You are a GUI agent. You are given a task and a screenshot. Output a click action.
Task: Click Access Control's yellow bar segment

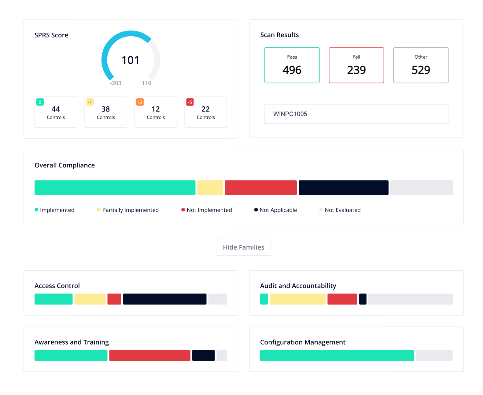[90, 299]
